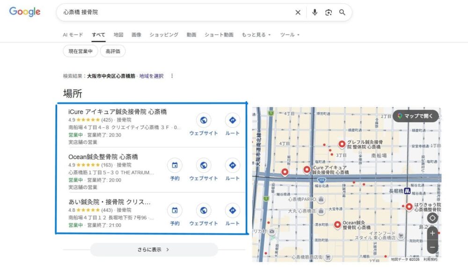This screenshot has height=271, width=468.
Task: Open the ツール dropdown menu
Action: point(290,35)
